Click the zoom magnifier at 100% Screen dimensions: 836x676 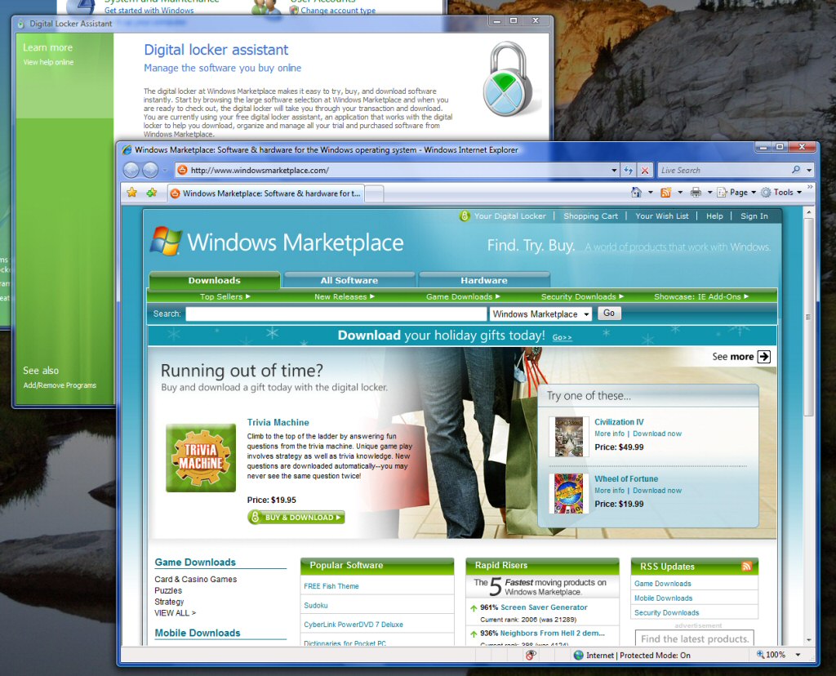click(x=761, y=655)
